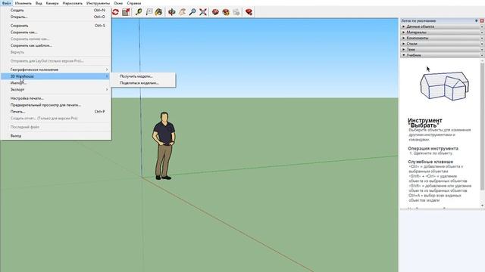Open the Extension Manager icon

pos(249,12)
